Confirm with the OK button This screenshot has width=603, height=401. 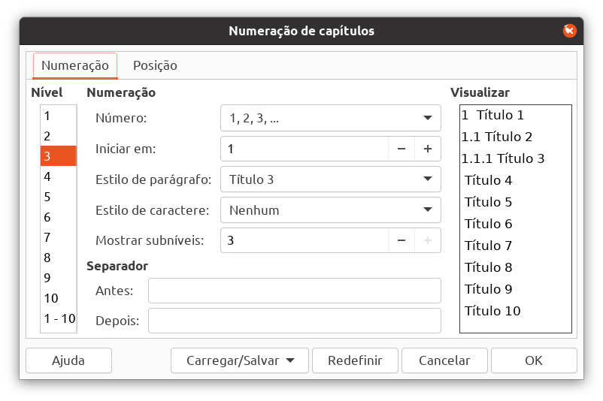(x=534, y=360)
